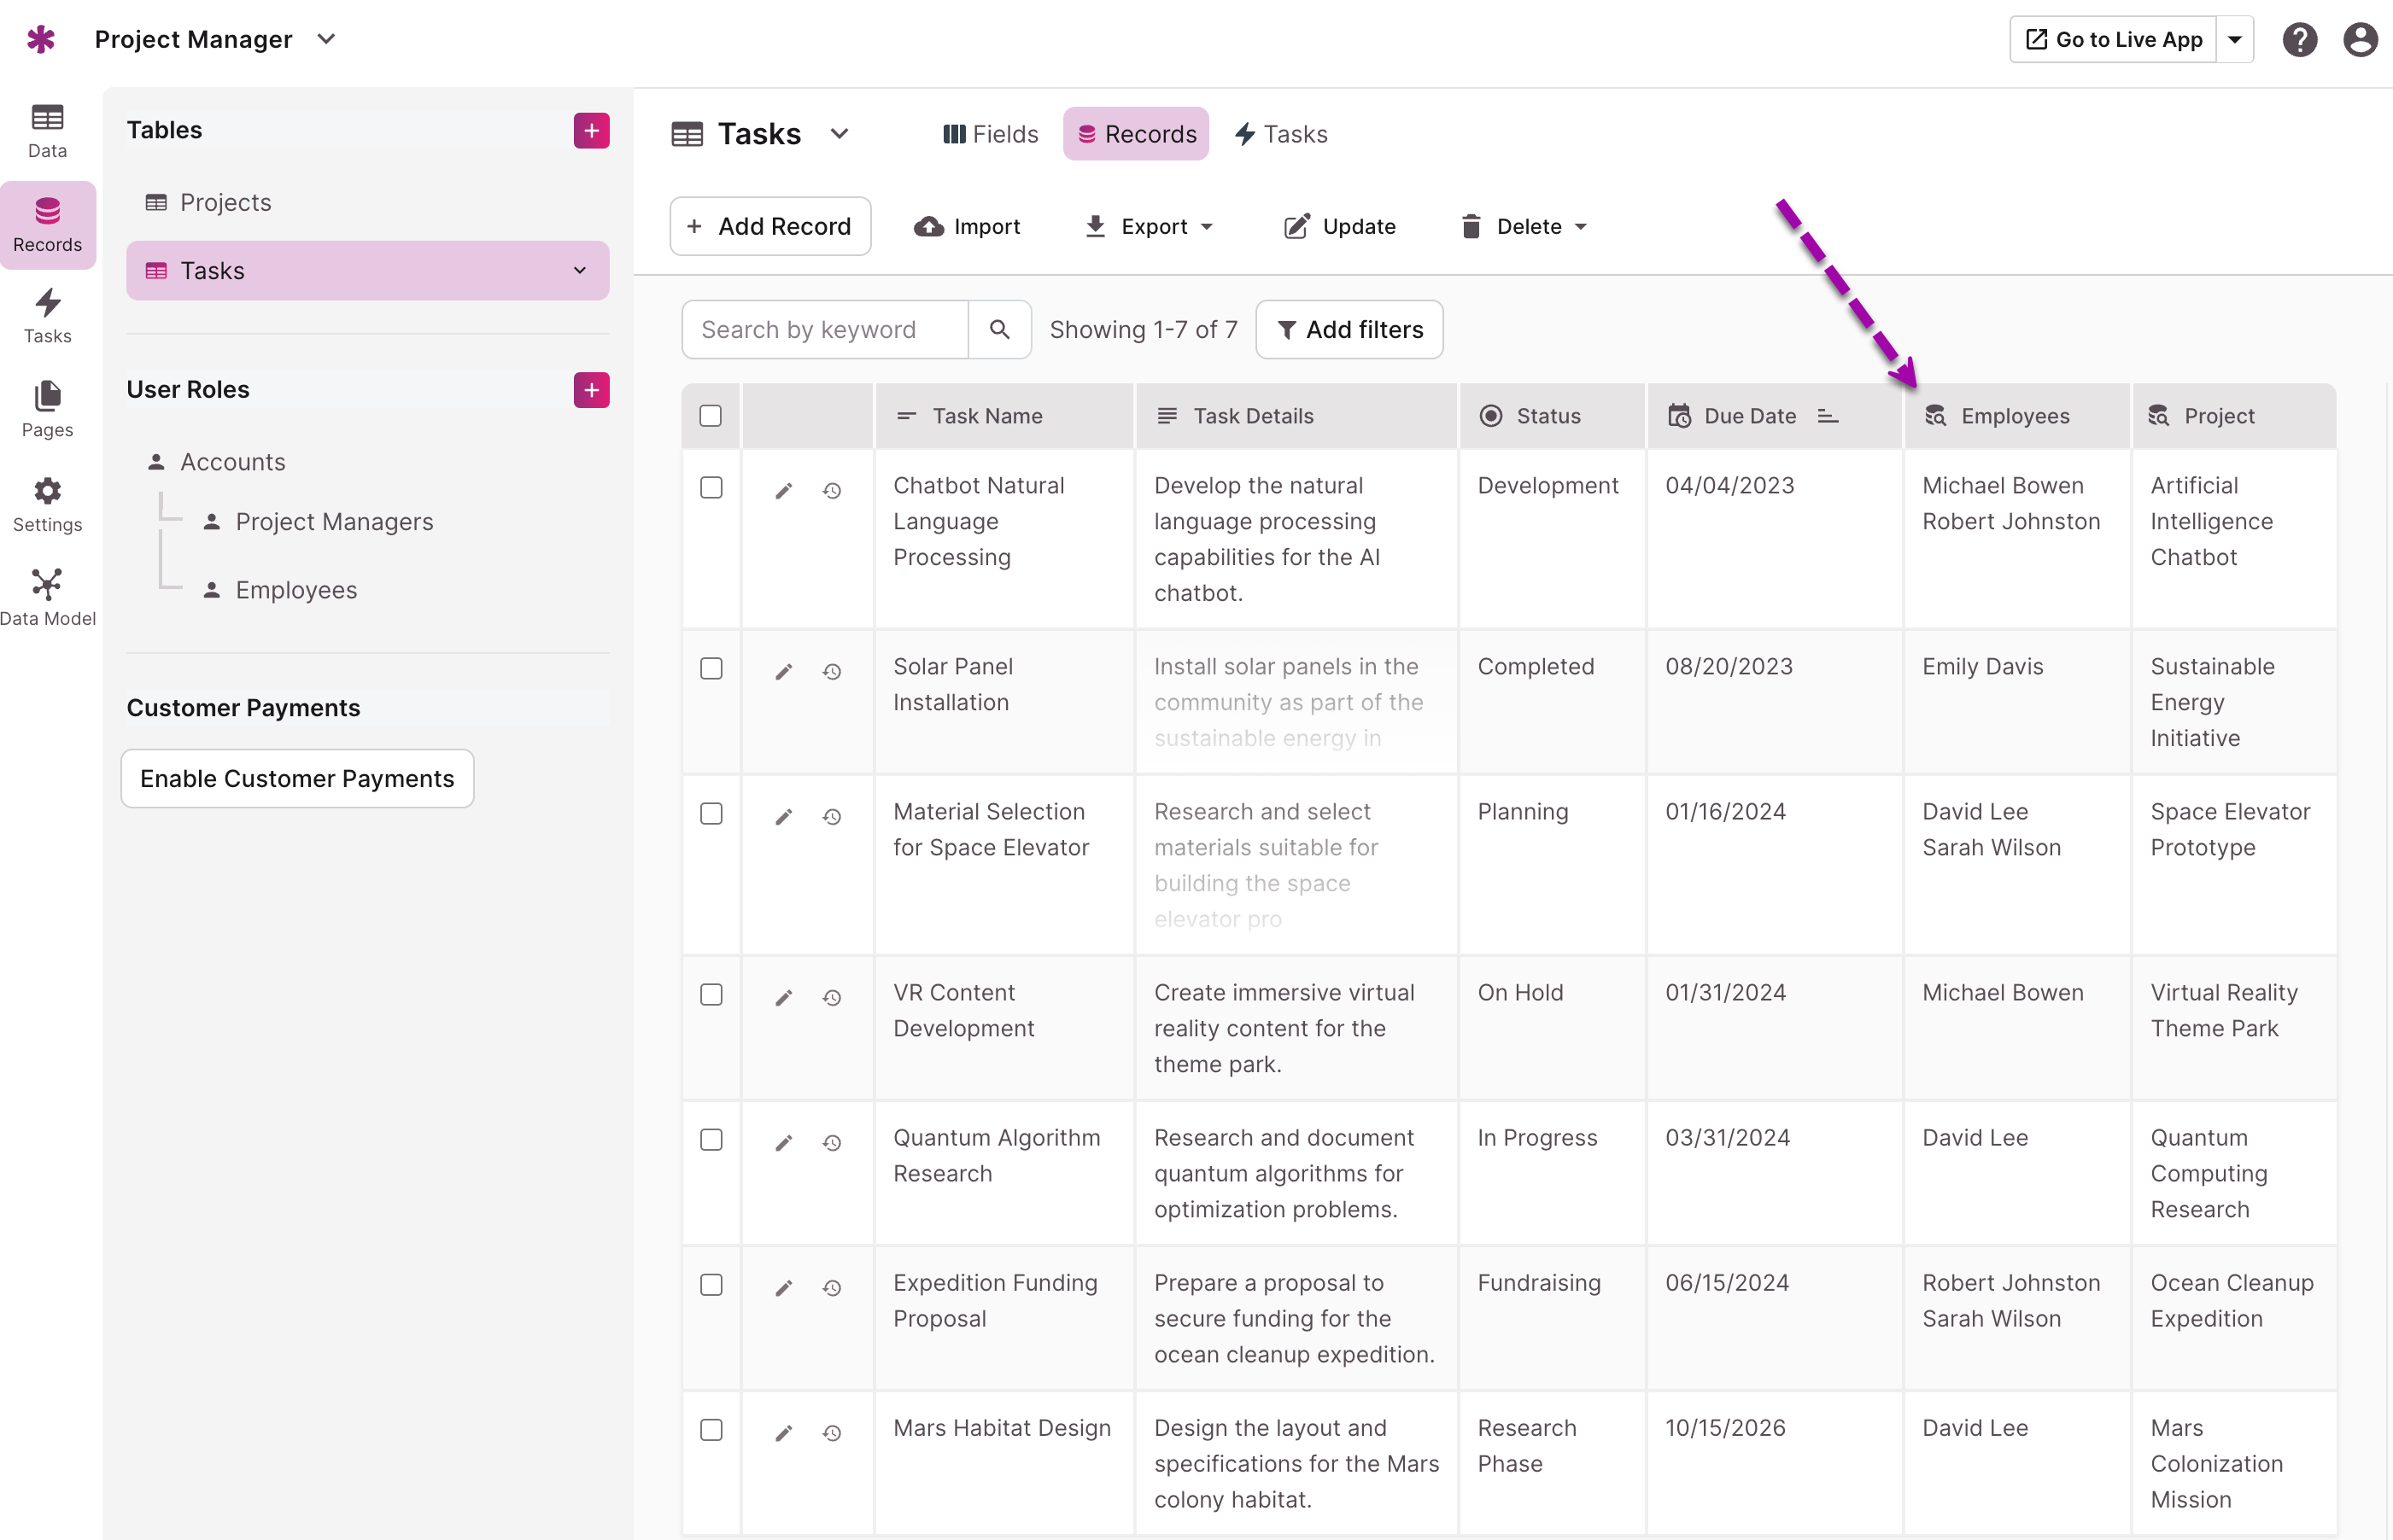The width and height of the screenshot is (2393, 1540).
Task: Open the user account profile icon
Action: (2360, 40)
